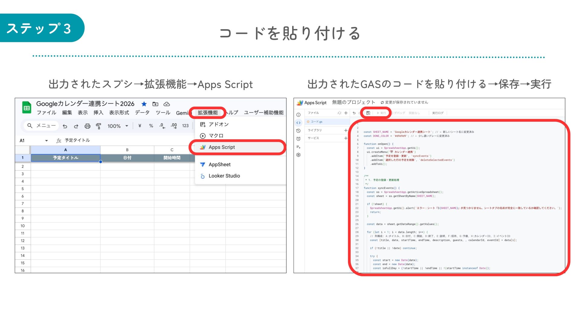
Task: Open the code editor icon in Apps Script sidebar
Action: [298, 123]
